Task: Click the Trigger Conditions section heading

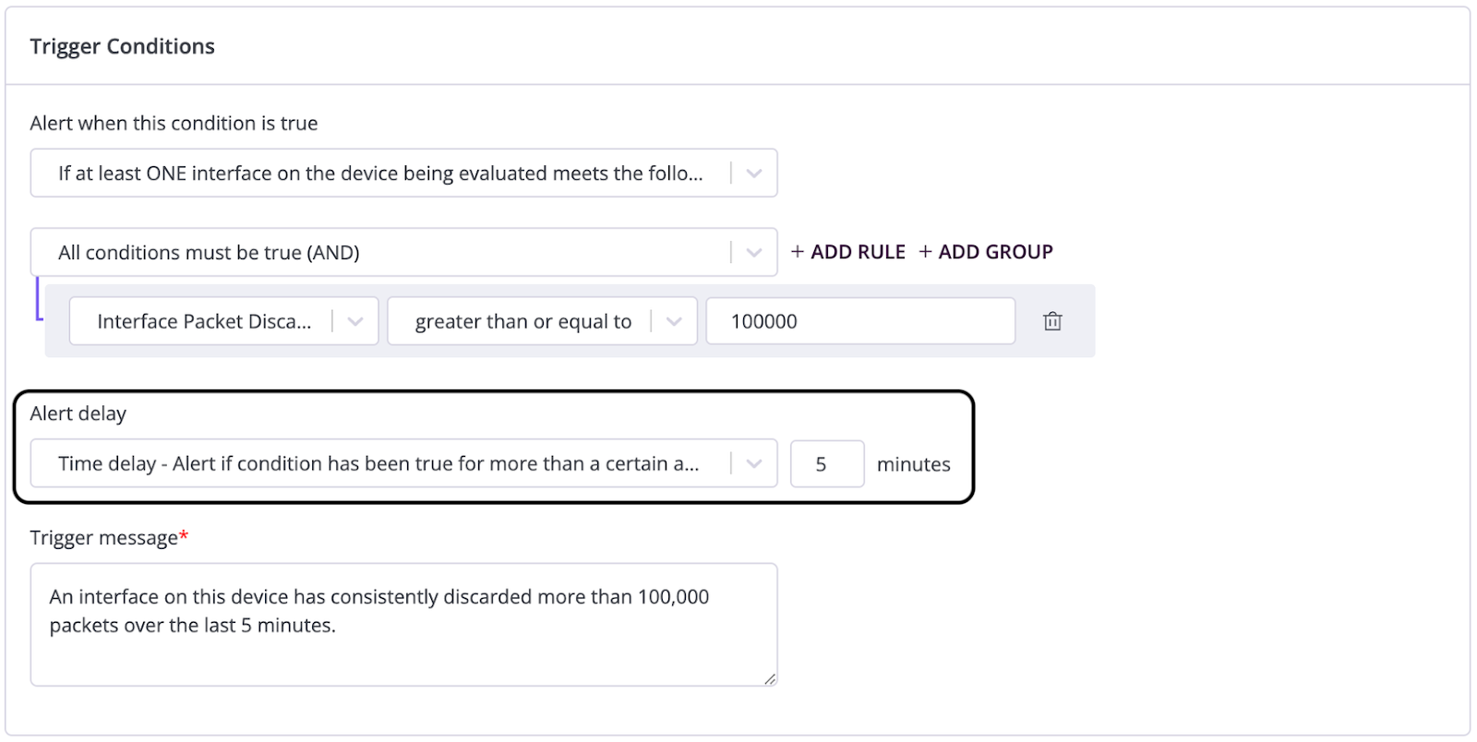Action: (x=122, y=46)
